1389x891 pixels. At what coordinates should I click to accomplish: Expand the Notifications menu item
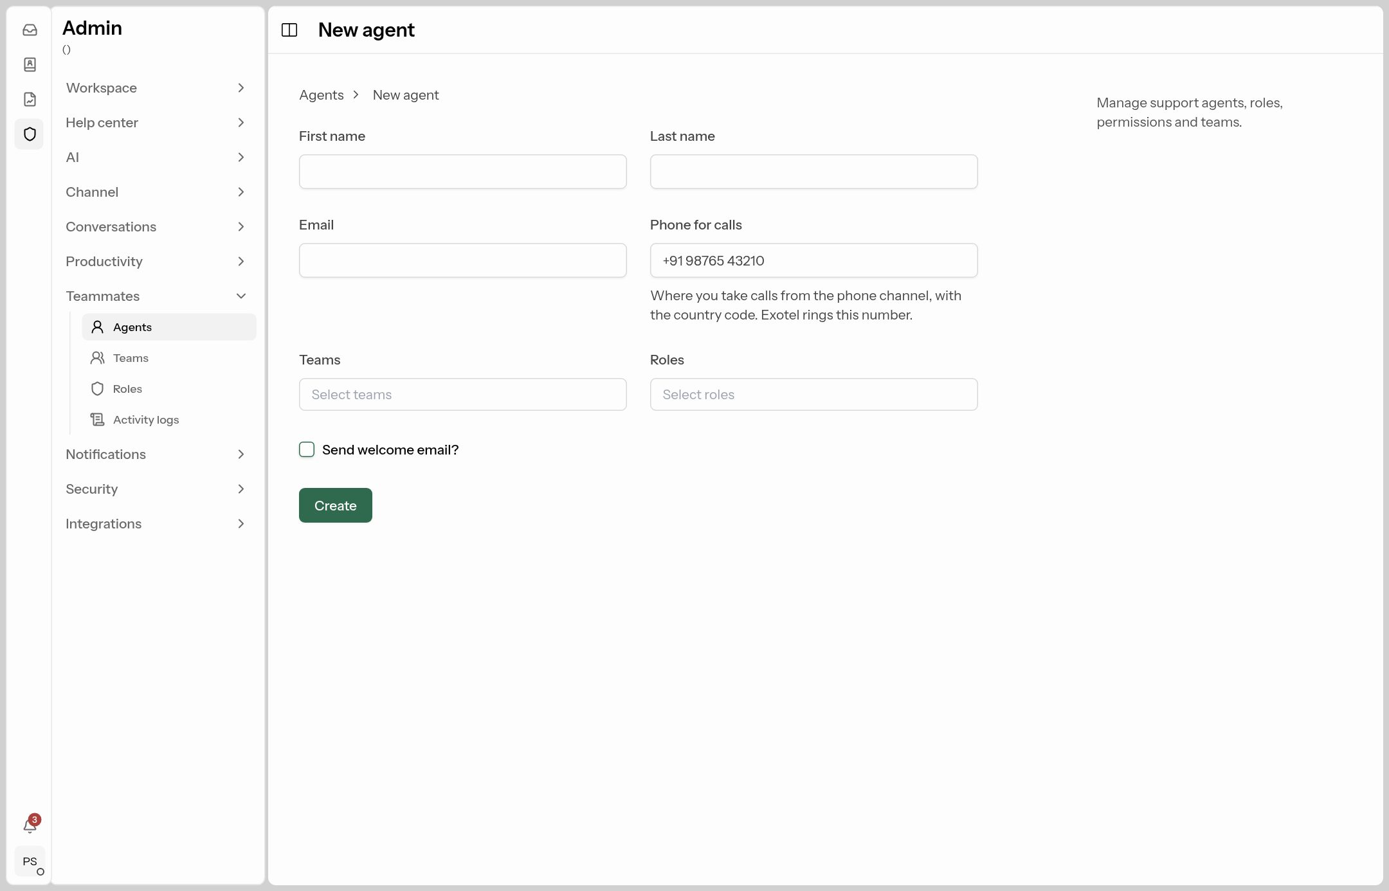(156, 455)
